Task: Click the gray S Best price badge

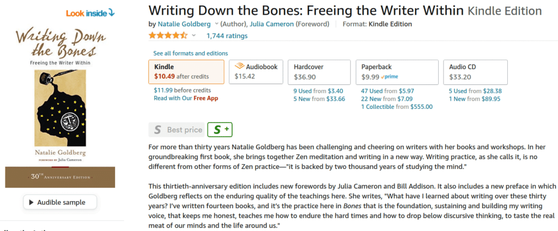Action: click(x=176, y=130)
